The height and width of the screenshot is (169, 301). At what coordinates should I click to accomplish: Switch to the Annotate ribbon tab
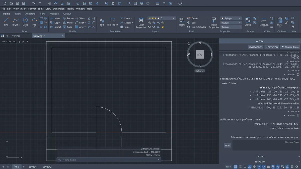[30, 14]
